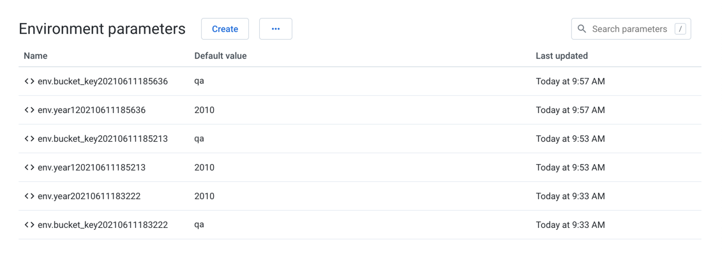Open parameter env.year20210611183222

(x=89, y=196)
